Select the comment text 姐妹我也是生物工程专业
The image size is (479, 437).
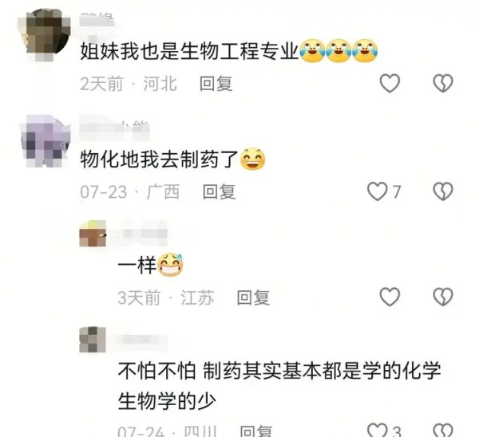(189, 51)
